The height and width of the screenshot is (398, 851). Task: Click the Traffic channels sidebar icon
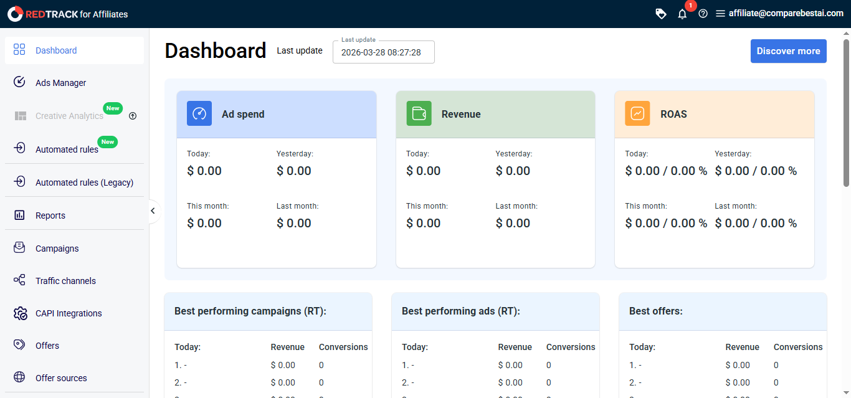click(x=19, y=280)
